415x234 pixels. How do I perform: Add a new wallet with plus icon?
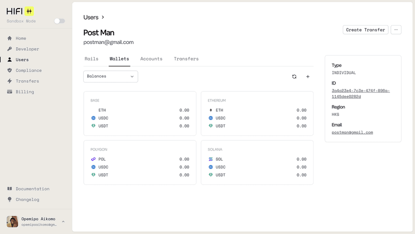(x=308, y=76)
